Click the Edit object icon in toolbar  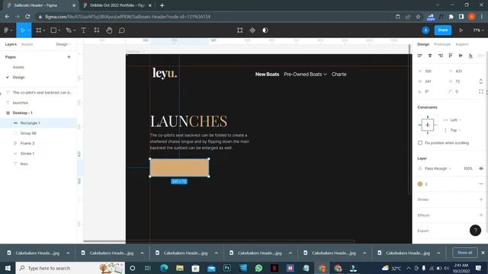(x=239, y=30)
